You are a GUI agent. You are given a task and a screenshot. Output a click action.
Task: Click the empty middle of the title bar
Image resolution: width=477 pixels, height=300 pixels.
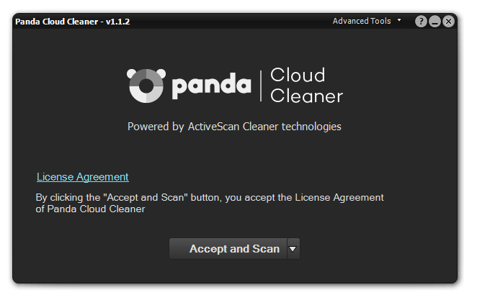[231, 22]
